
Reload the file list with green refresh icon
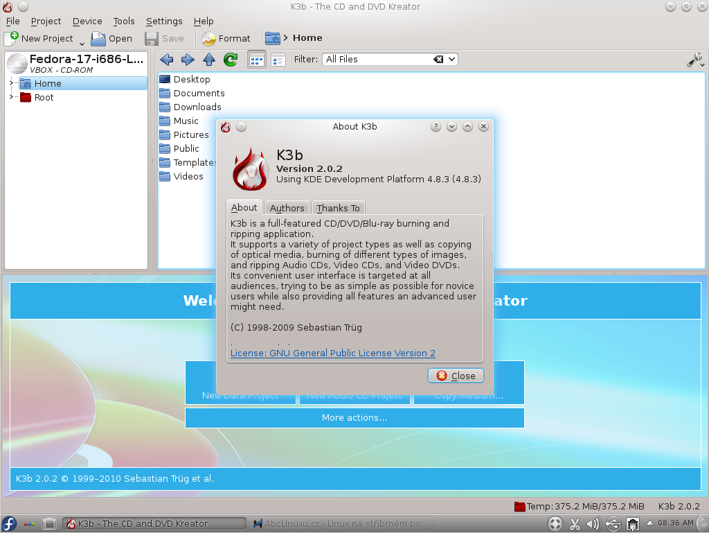[x=231, y=60]
